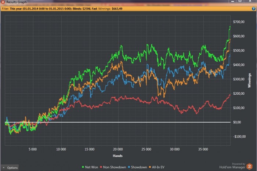Click the 30 000 hands axis label
The image size is (257, 171).
point(174,149)
